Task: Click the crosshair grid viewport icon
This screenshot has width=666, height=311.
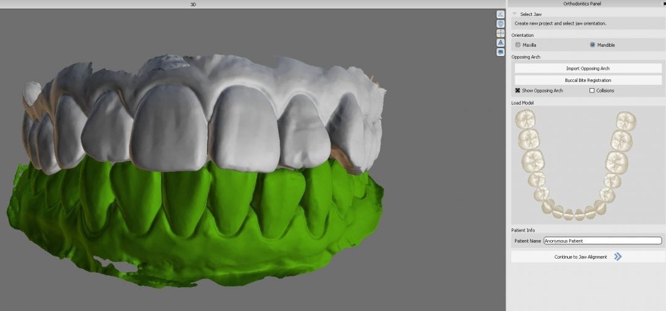Action: [x=500, y=33]
